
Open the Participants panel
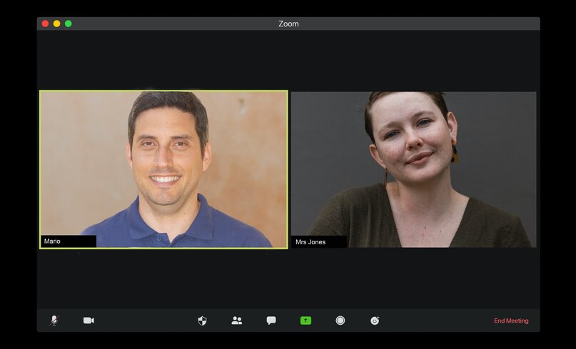tap(237, 321)
